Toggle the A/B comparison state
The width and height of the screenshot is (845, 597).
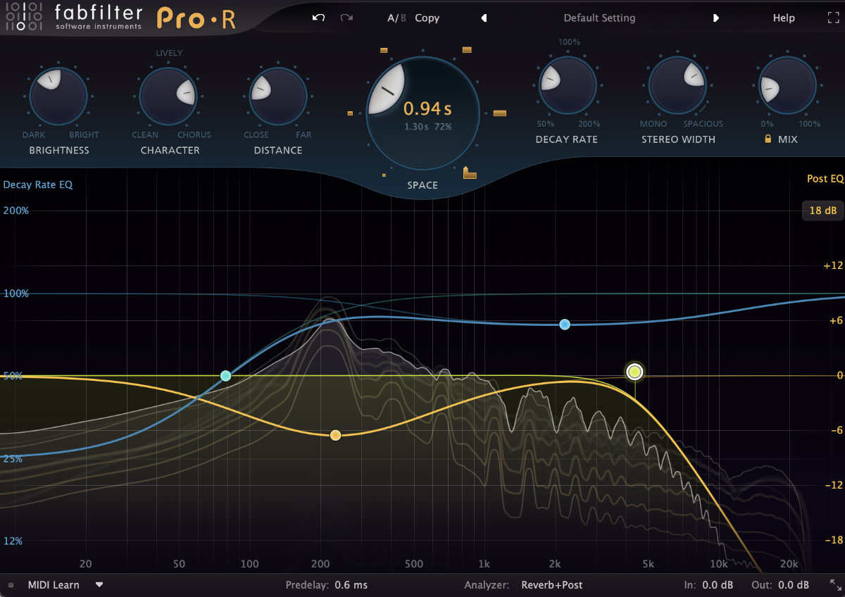coord(396,18)
